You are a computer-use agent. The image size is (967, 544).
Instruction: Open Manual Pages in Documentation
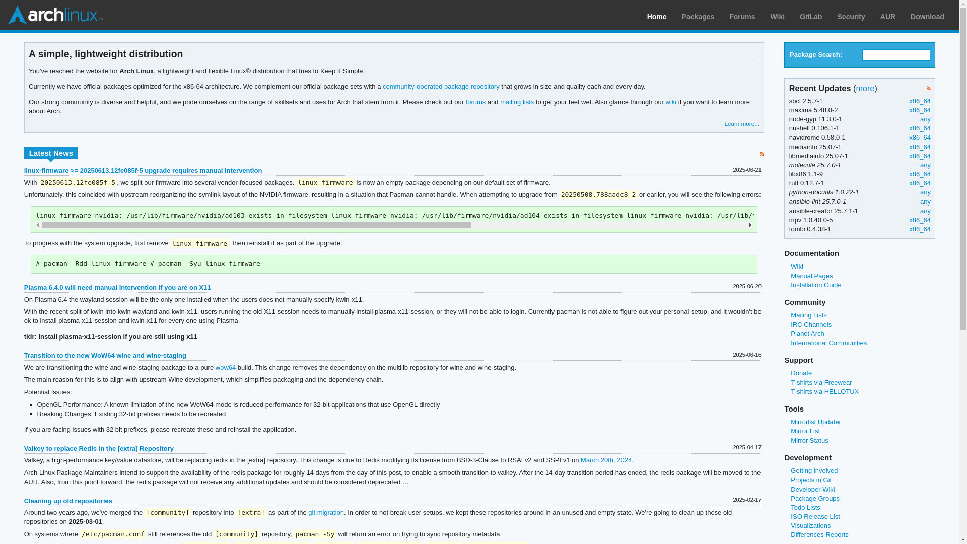point(811,276)
